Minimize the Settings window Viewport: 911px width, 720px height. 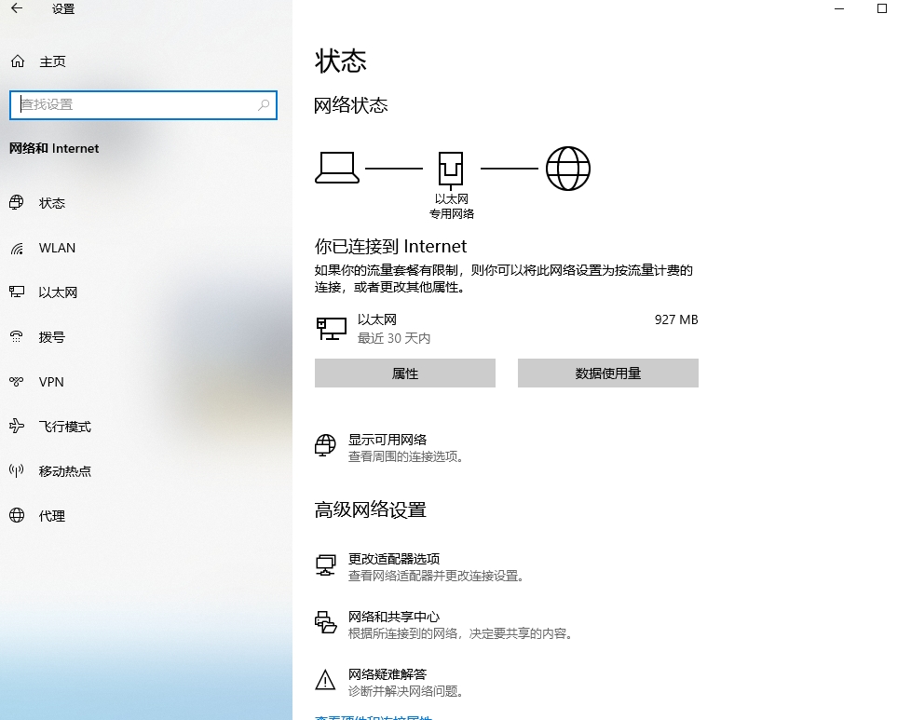click(839, 8)
